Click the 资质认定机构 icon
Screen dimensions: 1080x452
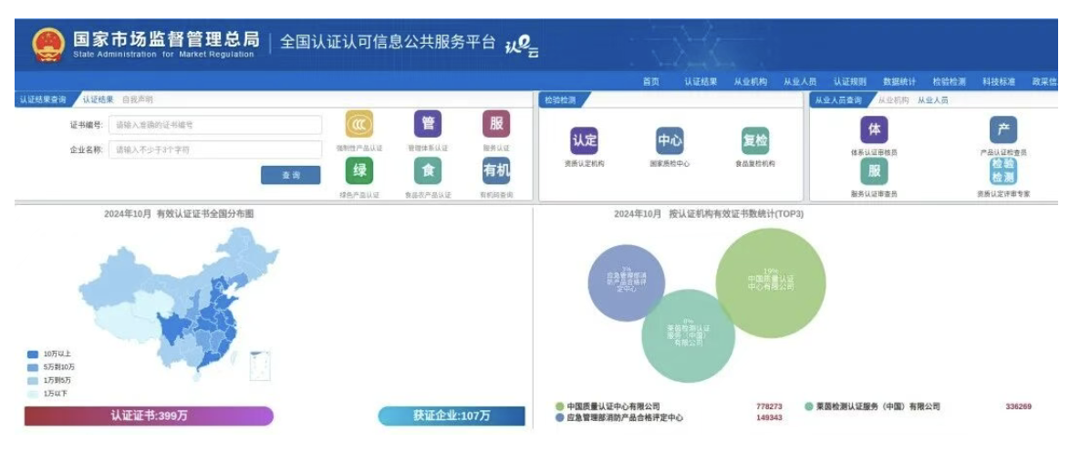[584, 141]
